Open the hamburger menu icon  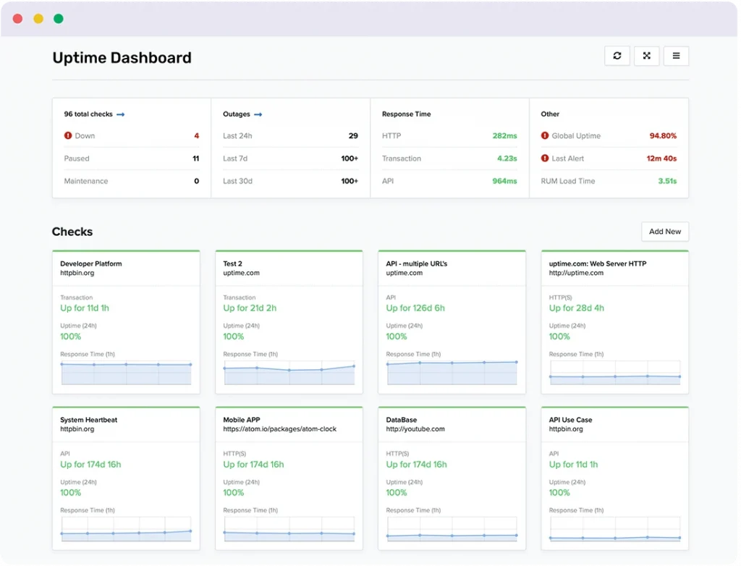[676, 56]
